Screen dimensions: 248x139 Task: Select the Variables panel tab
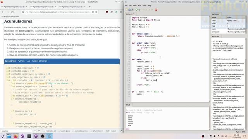point(215,14)
